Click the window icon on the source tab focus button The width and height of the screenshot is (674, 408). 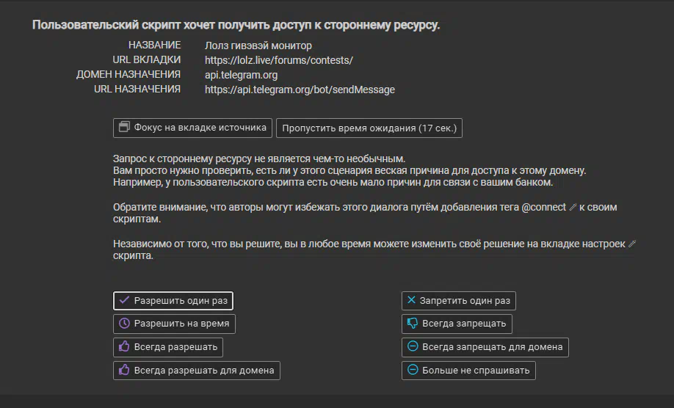click(124, 127)
